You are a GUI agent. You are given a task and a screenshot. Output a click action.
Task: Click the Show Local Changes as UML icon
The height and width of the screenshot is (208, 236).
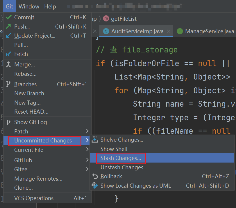coord(94,186)
